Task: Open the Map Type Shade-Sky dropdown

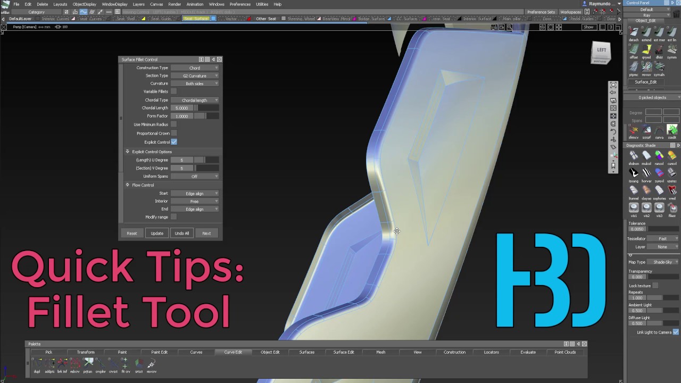Action: [x=663, y=262]
